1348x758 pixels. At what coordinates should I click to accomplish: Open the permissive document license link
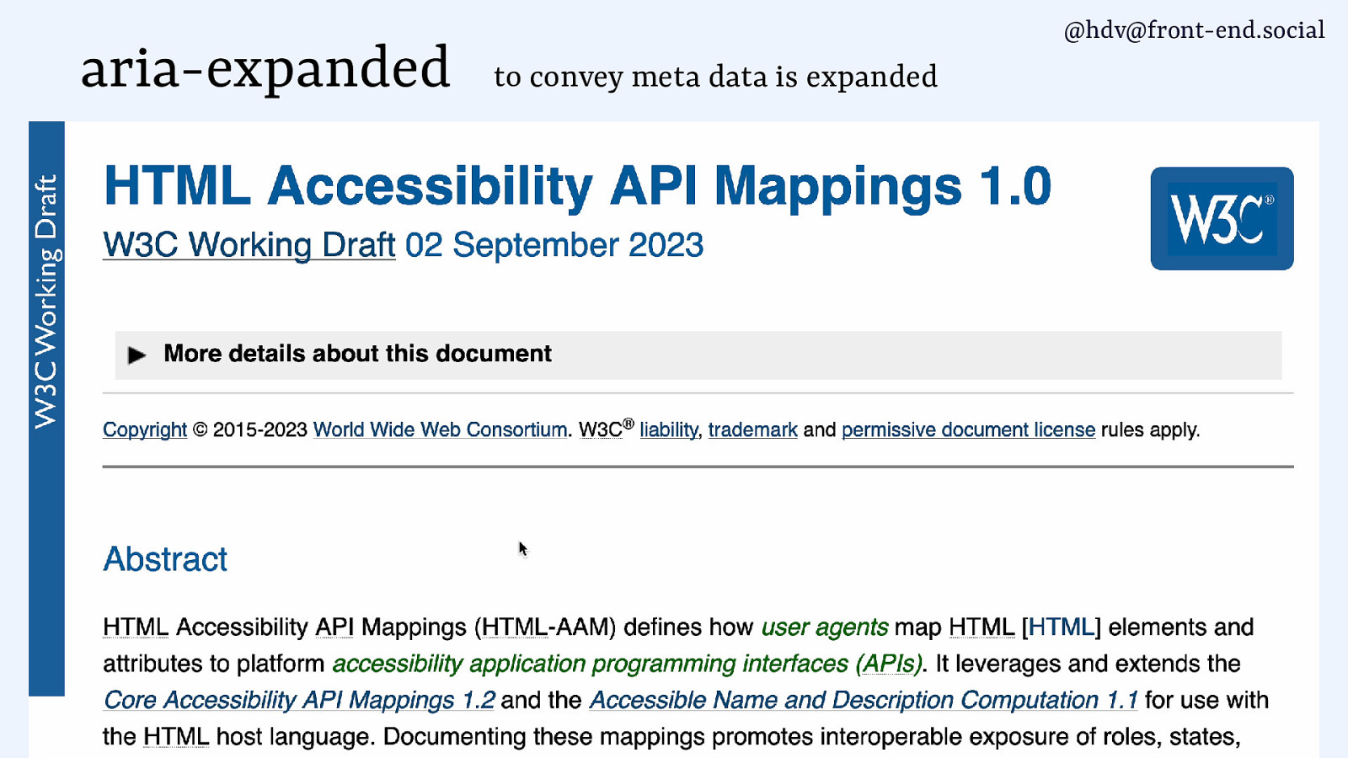[968, 430]
